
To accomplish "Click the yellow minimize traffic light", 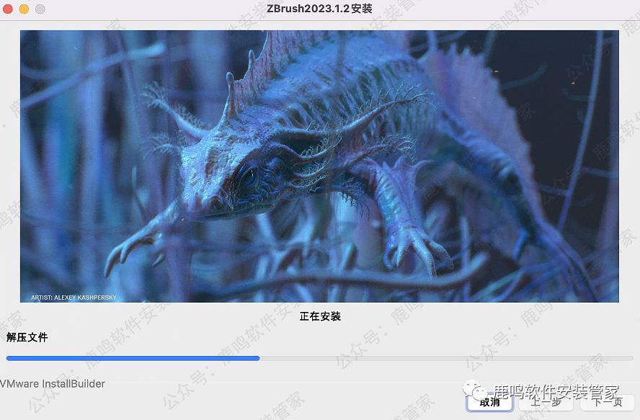I will (25, 9).
